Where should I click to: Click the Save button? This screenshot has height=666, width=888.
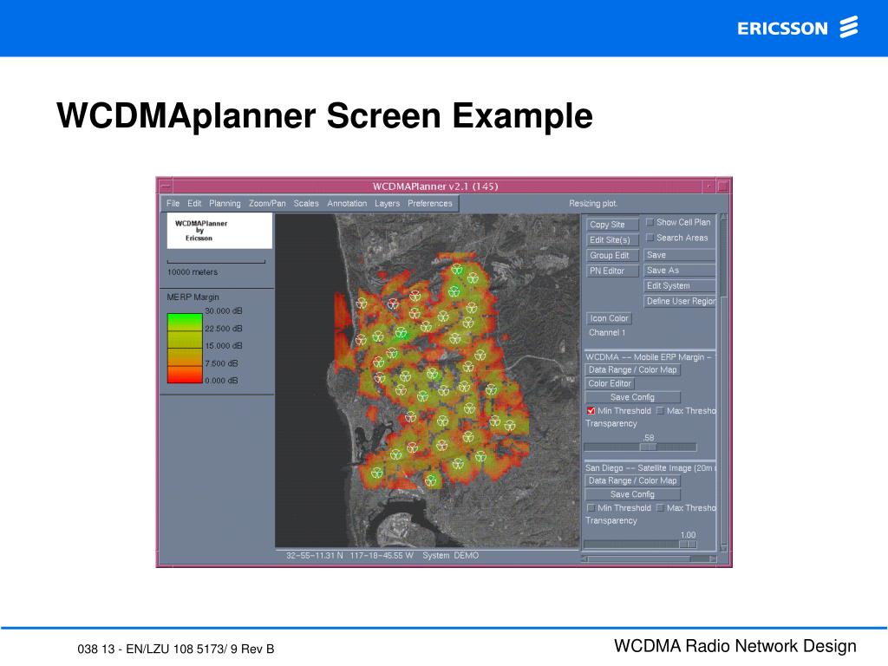coord(680,256)
